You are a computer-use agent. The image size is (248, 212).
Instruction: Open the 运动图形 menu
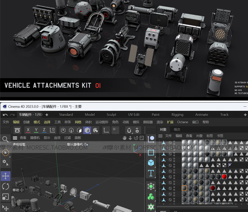tap(102, 122)
